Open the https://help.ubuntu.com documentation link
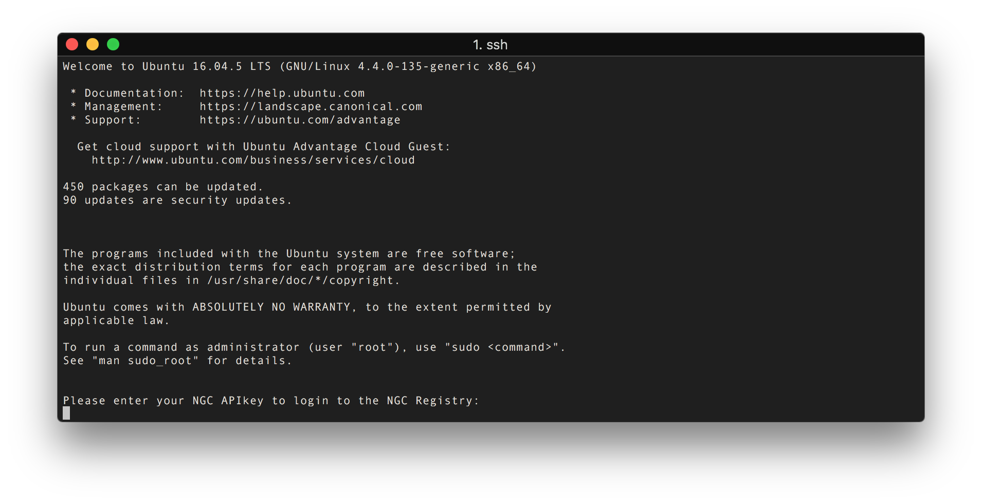 click(x=282, y=93)
